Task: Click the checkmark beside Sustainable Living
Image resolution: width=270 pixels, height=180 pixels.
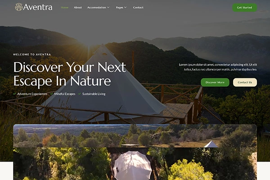Action: pos(79,94)
